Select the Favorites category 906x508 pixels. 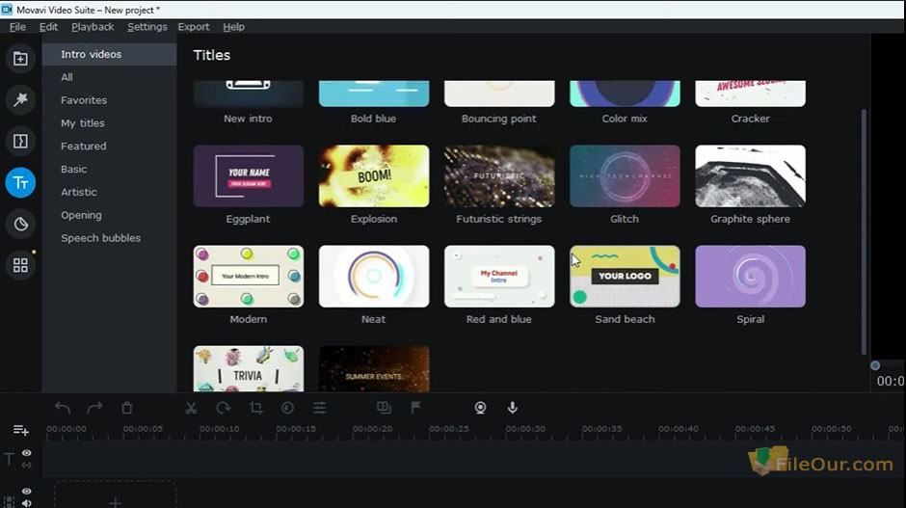(x=109, y=100)
